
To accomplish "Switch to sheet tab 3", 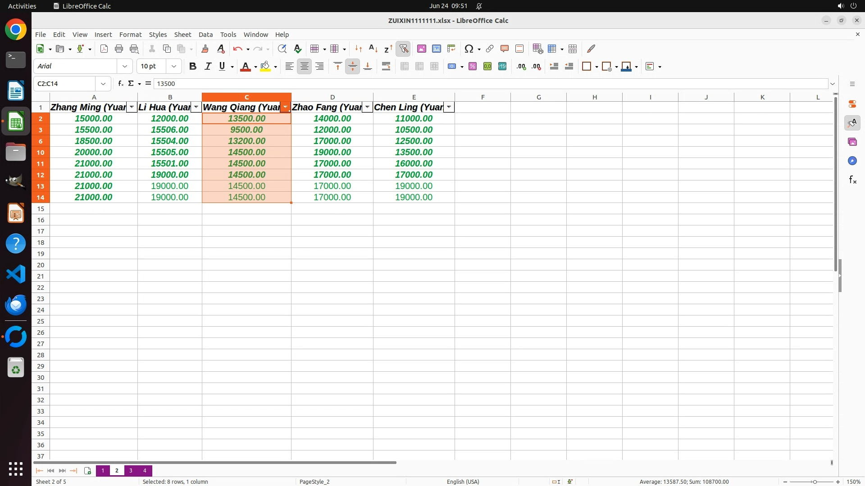I will pos(131,471).
